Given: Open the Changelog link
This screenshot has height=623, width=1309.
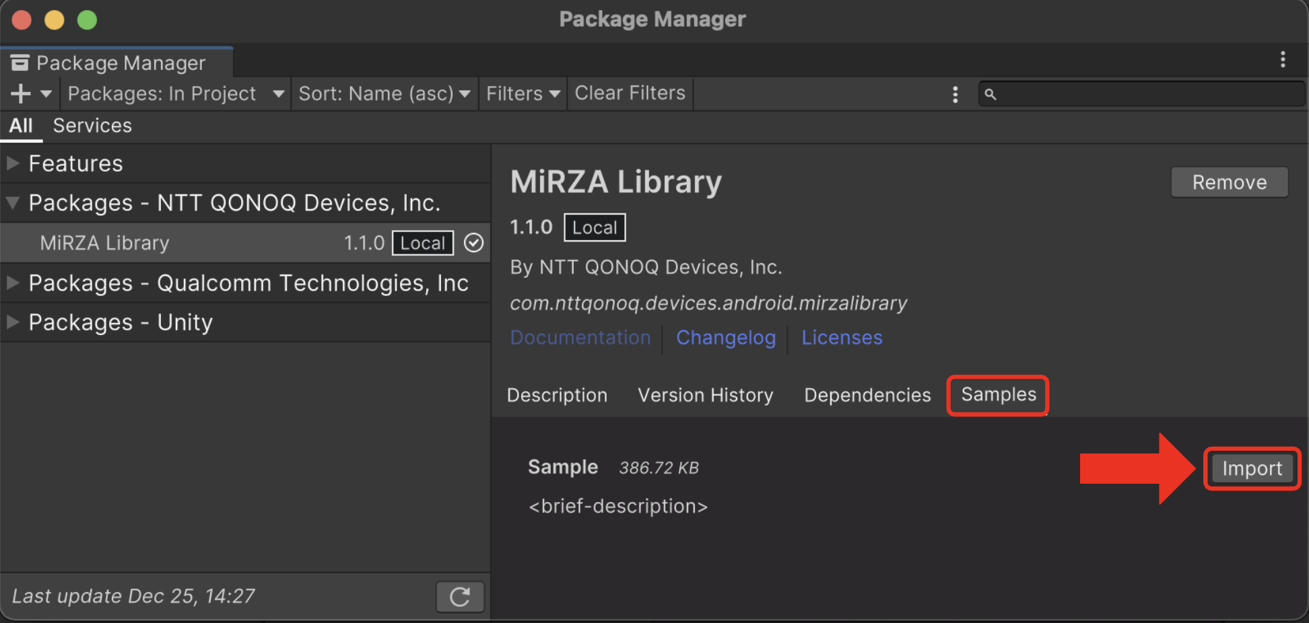Looking at the screenshot, I should (x=726, y=338).
